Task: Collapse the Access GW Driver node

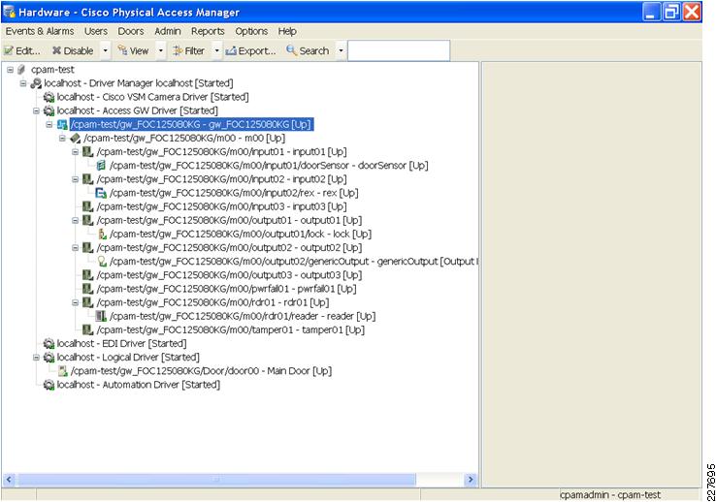Action: pyautogui.click(x=36, y=110)
